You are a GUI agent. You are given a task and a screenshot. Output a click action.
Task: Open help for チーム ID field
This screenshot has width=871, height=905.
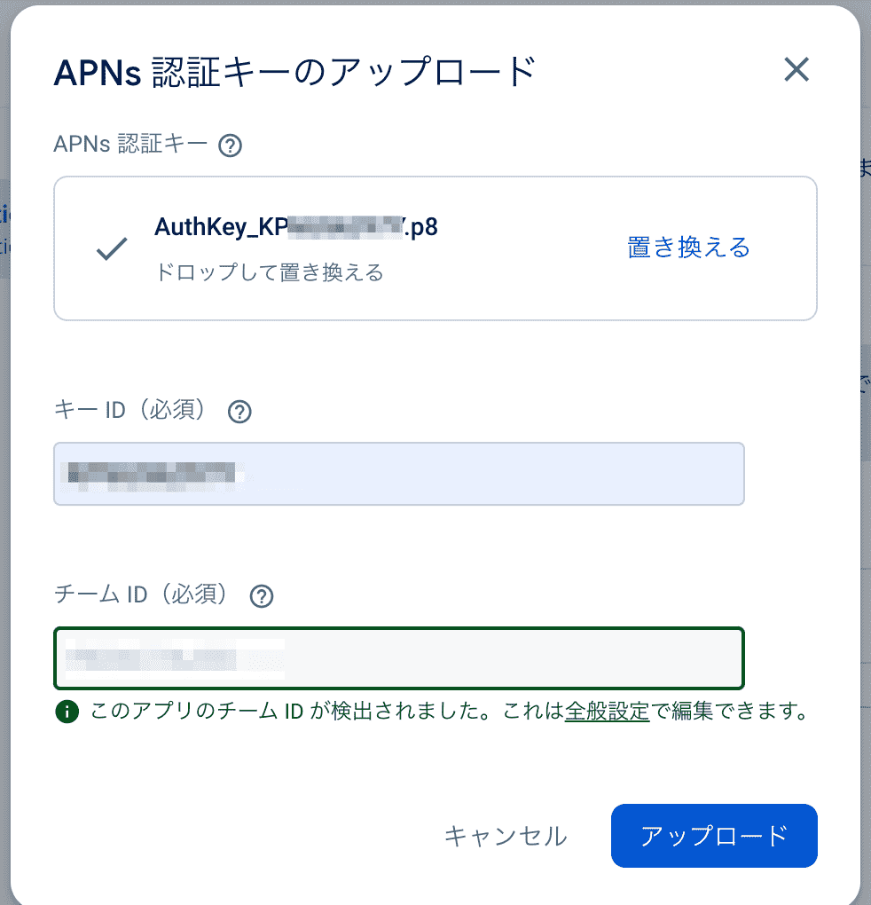tap(261, 597)
